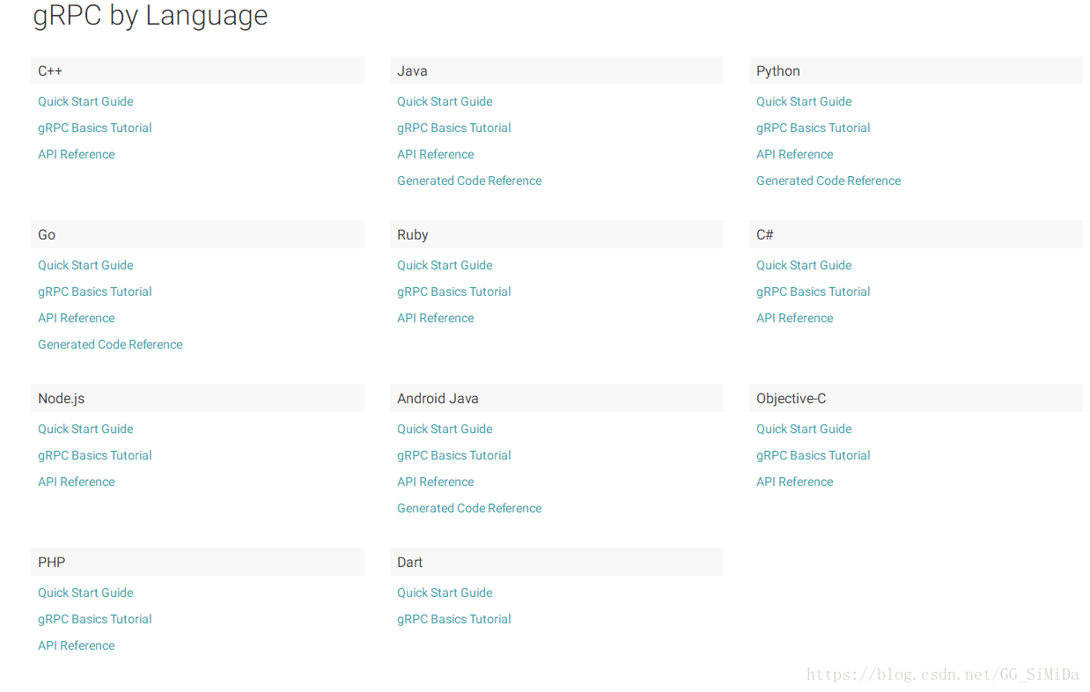Viewport: 1090px width, 692px height.
Task: Open the Objective-C Quick Start Guide
Action: click(x=804, y=429)
